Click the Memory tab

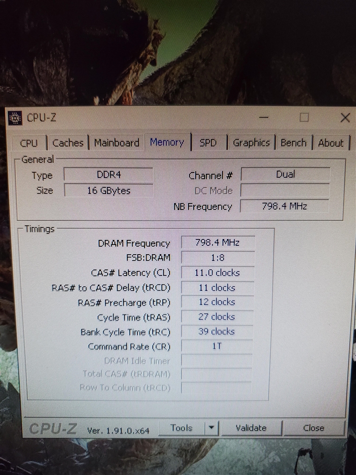(167, 142)
